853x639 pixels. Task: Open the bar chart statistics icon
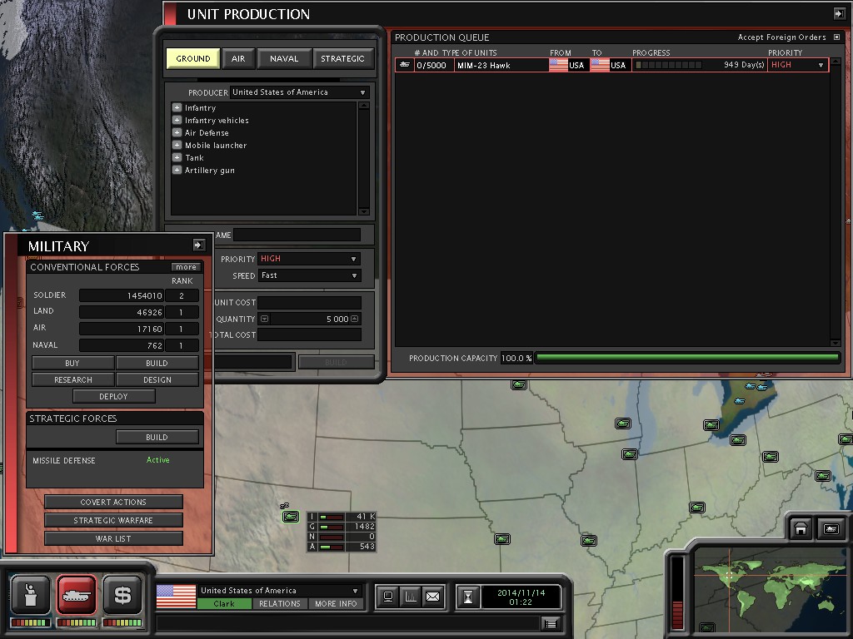coord(411,597)
